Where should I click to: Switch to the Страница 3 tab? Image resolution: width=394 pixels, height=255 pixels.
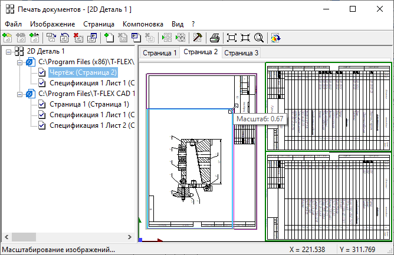(x=241, y=53)
